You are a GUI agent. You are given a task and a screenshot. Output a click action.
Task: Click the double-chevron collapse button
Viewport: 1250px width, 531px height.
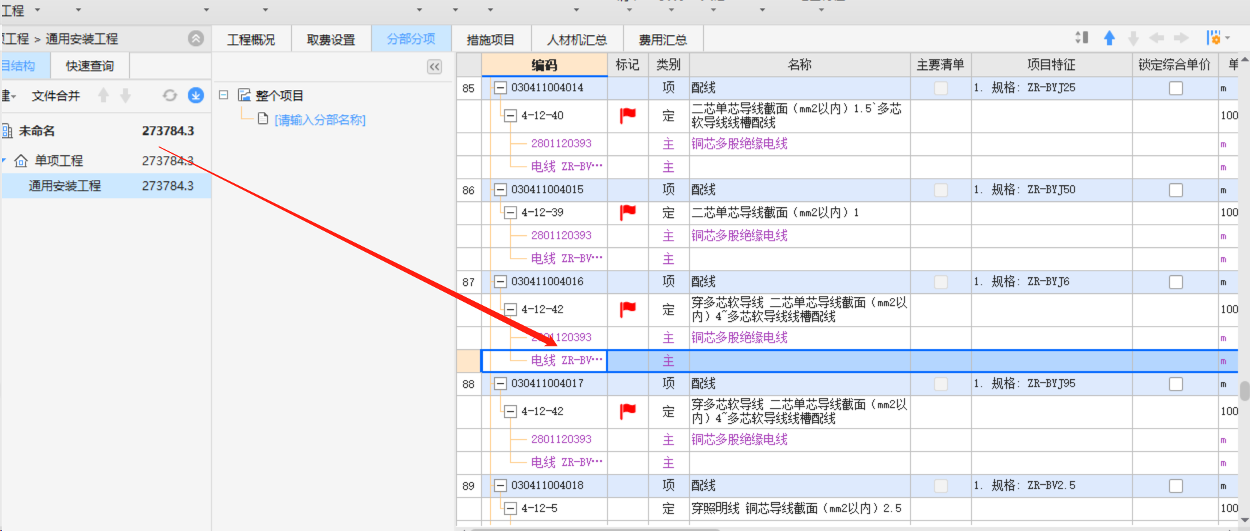click(x=434, y=67)
